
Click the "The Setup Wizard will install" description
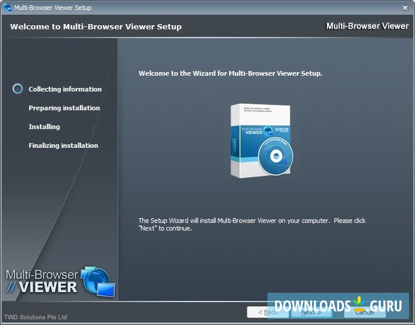252,224
